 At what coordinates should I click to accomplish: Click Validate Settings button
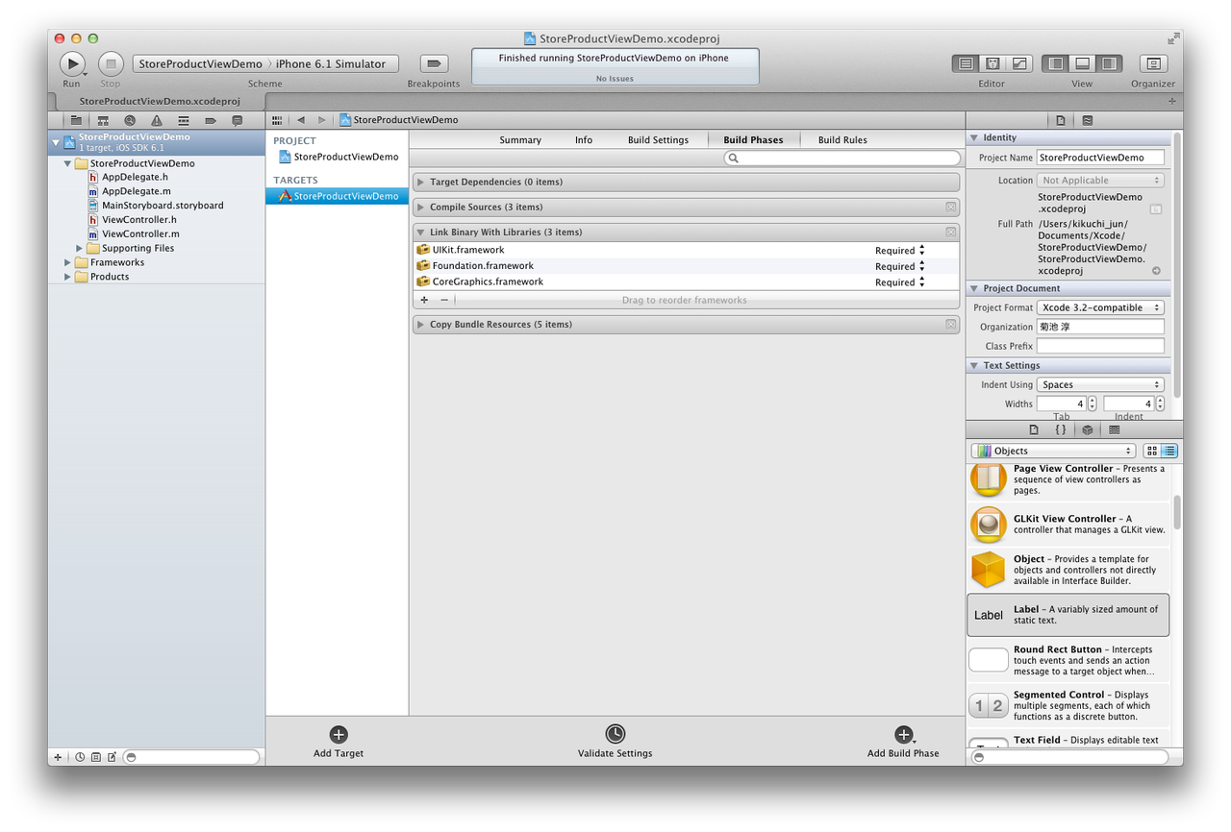click(615, 742)
